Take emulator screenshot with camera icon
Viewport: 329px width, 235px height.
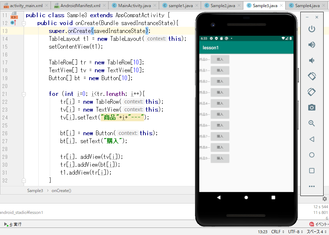pos(312,107)
